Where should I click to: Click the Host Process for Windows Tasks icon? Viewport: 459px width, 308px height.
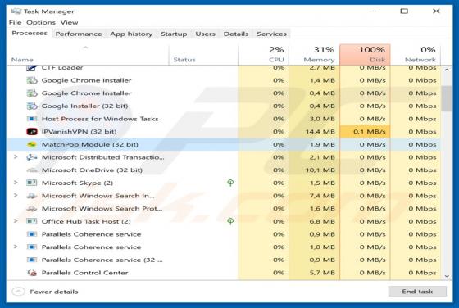(x=32, y=119)
